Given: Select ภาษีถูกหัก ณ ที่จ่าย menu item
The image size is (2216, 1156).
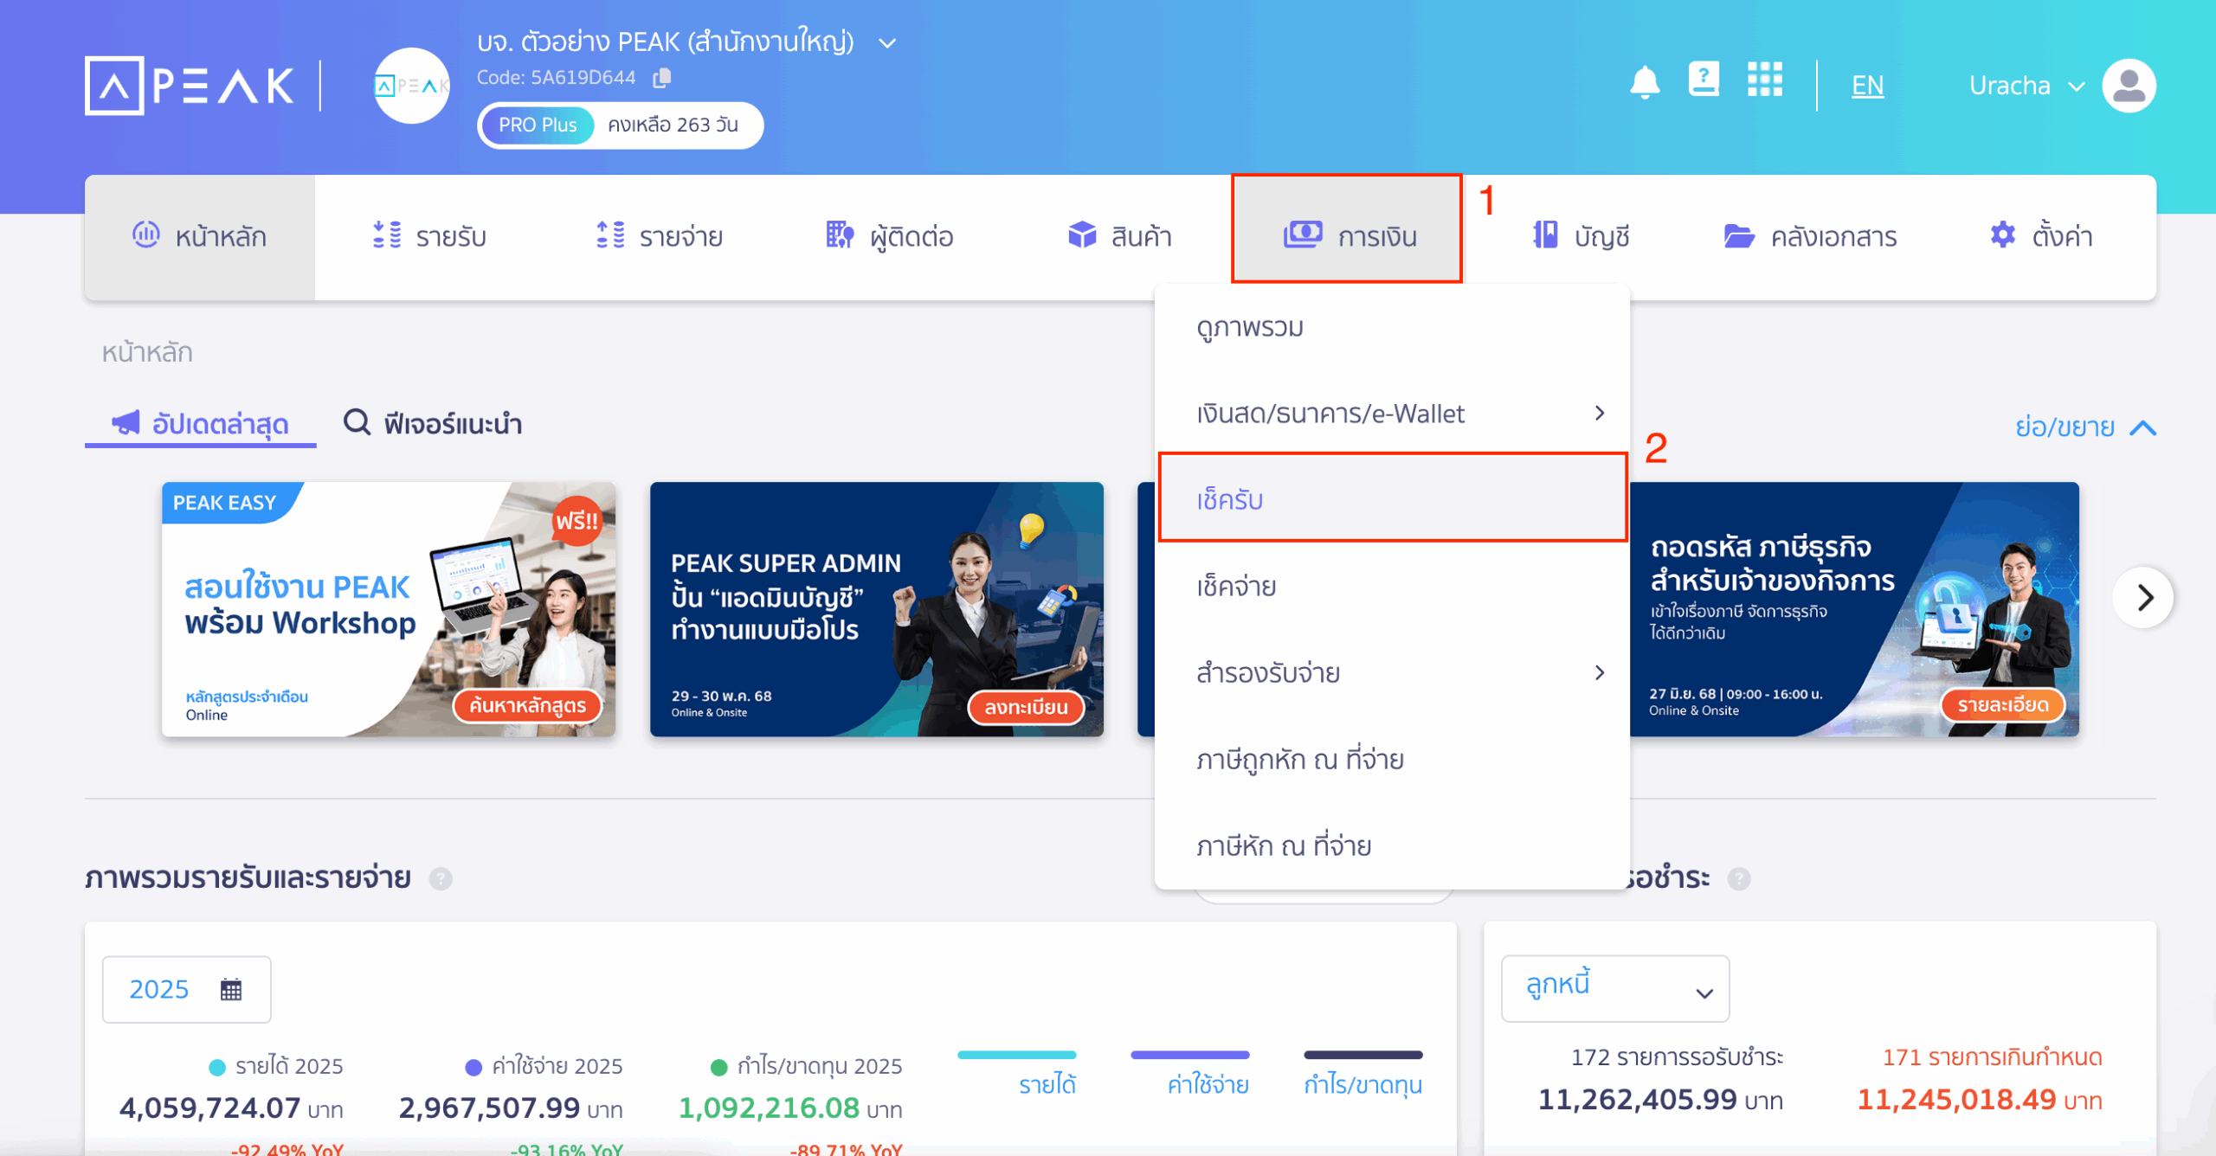Looking at the screenshot, I should pos(1392,760).
